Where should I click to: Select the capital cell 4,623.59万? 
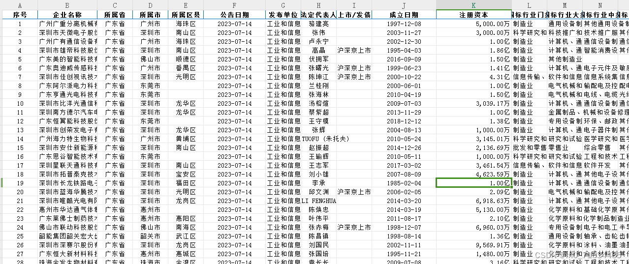[x=473, y=174]
